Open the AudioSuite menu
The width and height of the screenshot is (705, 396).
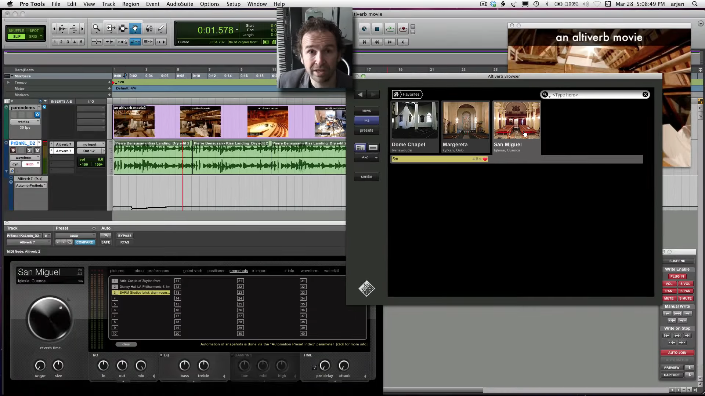[x=180, y=4]
